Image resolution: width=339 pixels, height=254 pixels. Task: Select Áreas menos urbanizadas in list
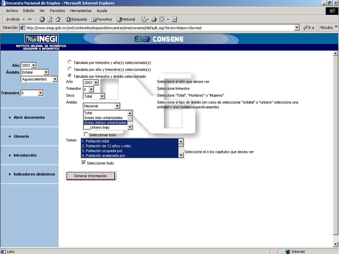tap(106, 122)
